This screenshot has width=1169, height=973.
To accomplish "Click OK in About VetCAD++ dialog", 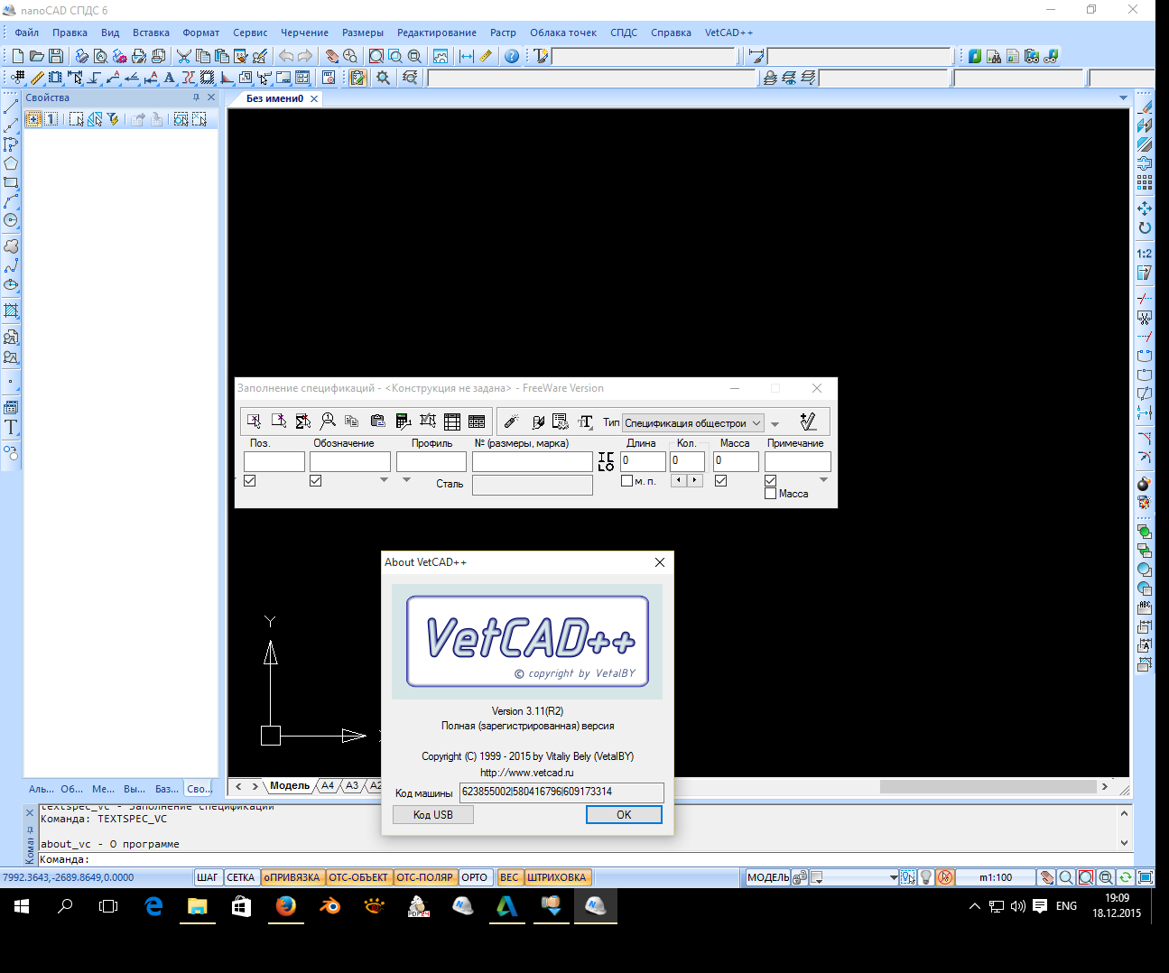I will point(624,815).
